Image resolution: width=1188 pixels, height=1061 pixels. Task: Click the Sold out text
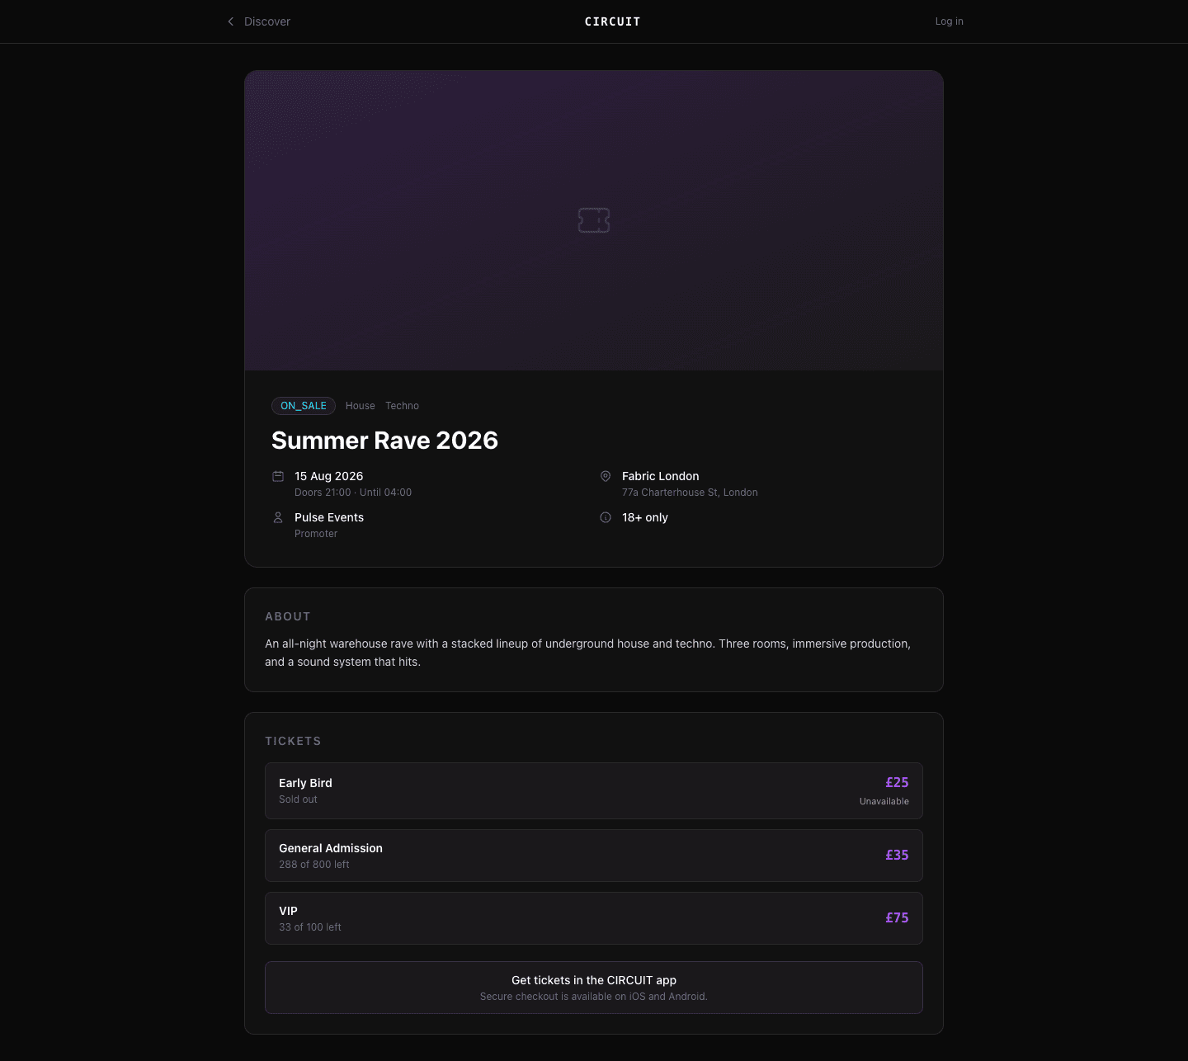click(298, 799)
